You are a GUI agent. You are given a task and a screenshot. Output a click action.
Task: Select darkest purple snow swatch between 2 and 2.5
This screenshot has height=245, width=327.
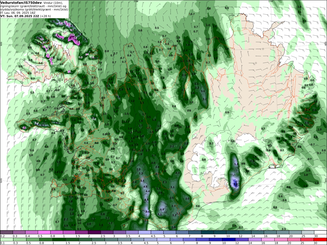pyautogui.click(x=94, y=232)
